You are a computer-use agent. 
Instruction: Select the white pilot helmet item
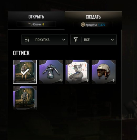point(104,72)
